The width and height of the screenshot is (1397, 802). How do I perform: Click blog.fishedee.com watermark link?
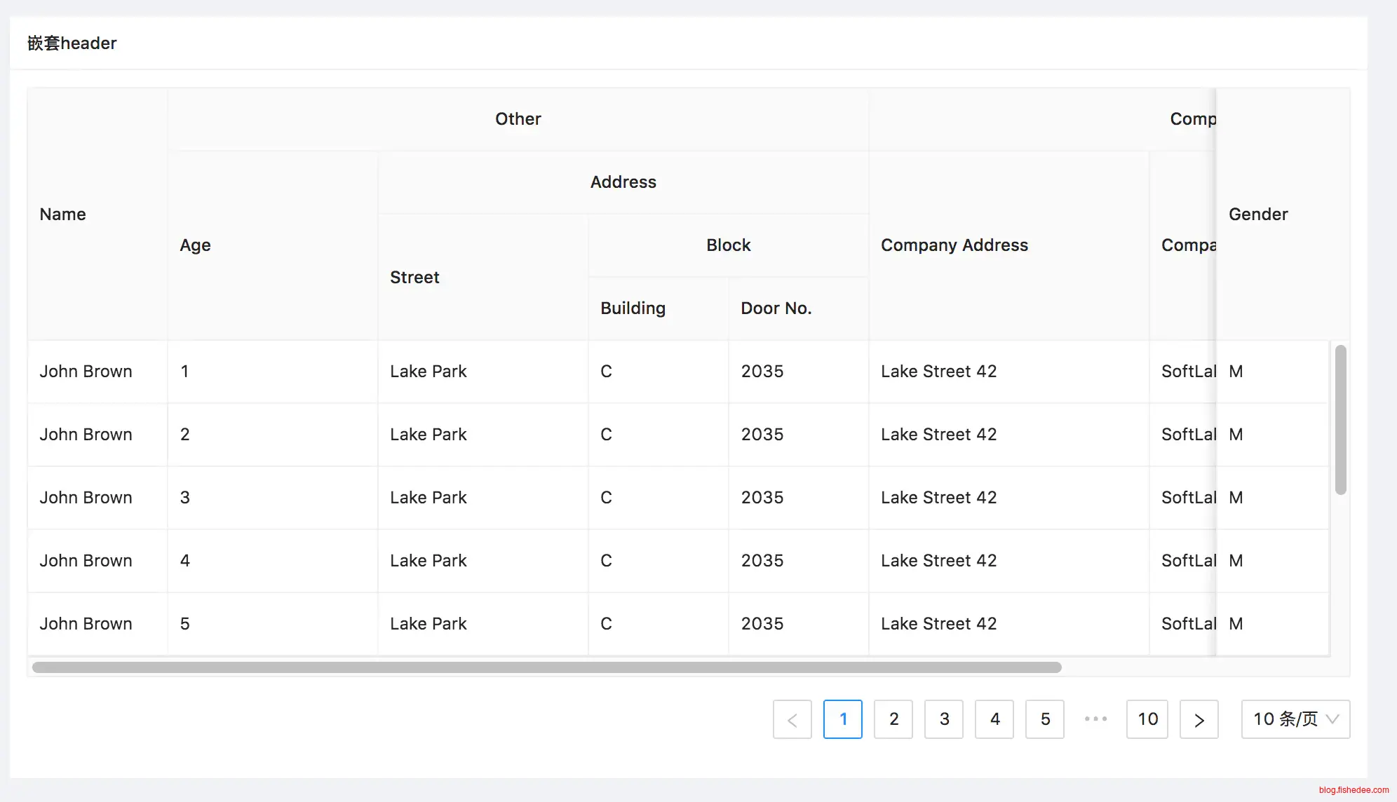point(1353,790)
